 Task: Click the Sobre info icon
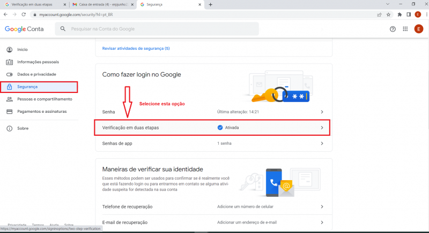pos(10,128)
